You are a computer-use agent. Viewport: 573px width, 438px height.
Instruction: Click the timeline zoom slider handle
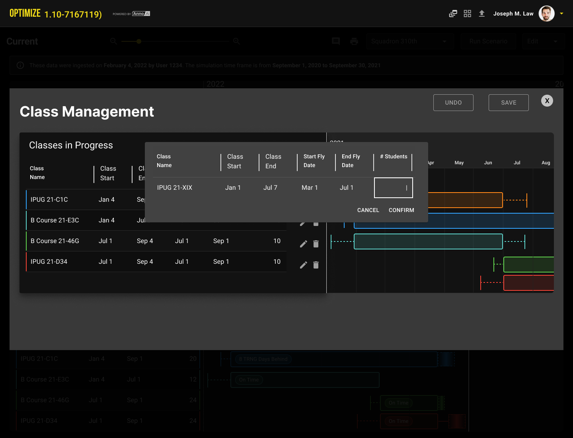pos(139,41)
